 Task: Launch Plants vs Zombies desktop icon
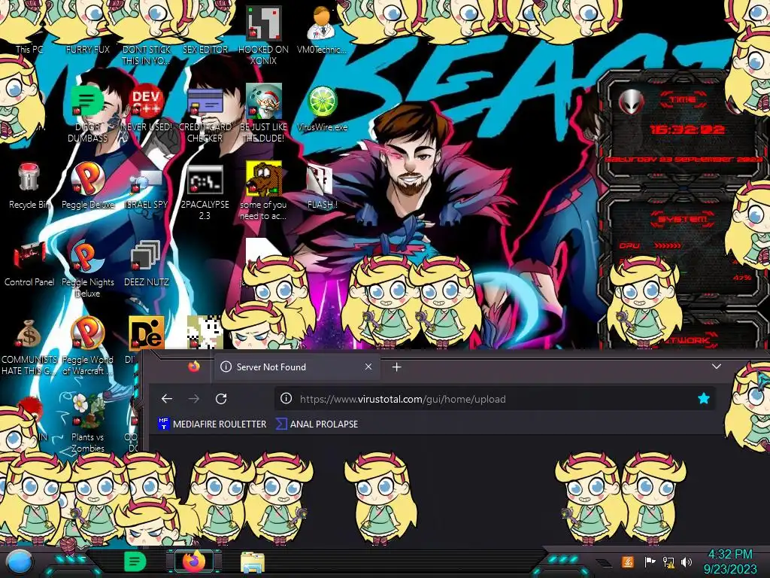pyautogui.click(x=87, y=424)
